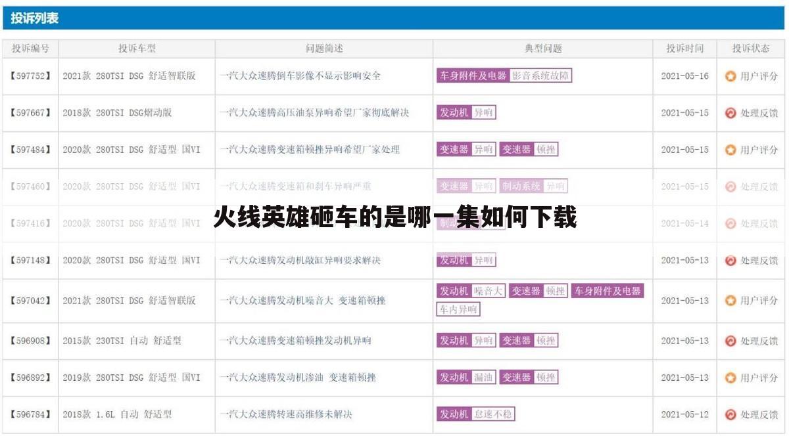Viewport: 789px width, 436px height.
Task: Click model 2018款 1.6L 自动 舒适型
Action: 117,415
